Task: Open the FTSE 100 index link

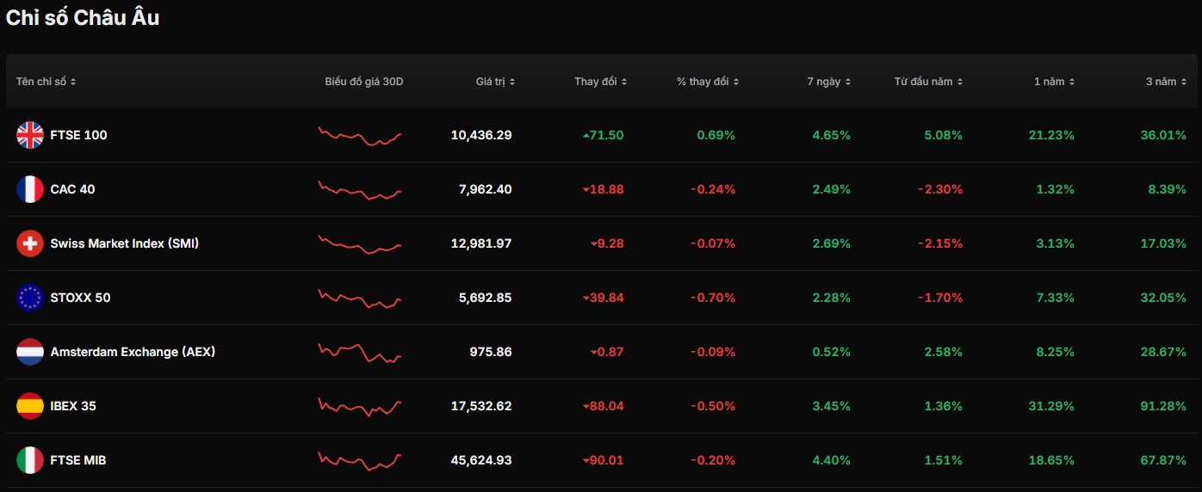Action: pyautogui.click(x=78, y=135)
